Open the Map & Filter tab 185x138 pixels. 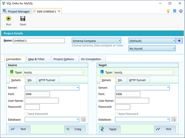(x=39, y=59)
